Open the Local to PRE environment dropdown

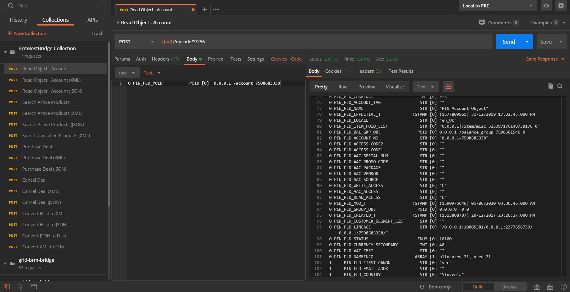pyautogui.click(x=497, y=6)
